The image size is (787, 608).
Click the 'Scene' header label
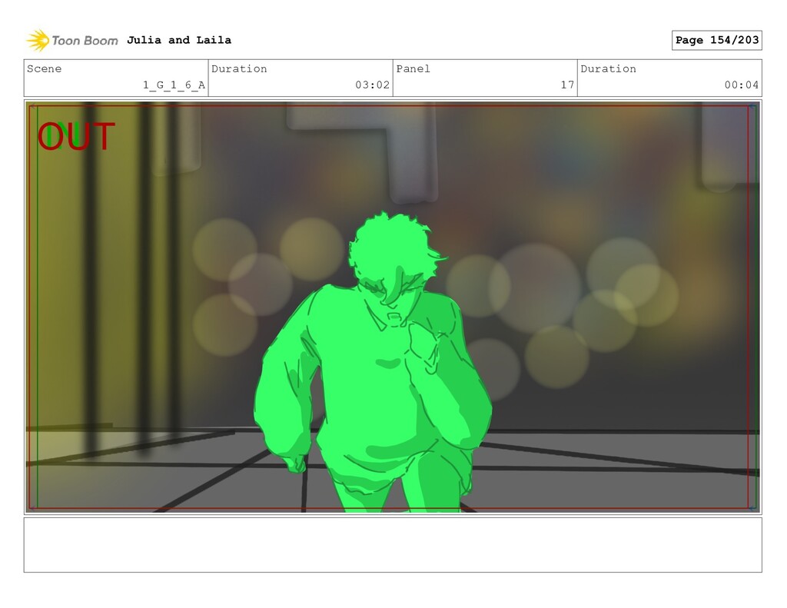44,68
